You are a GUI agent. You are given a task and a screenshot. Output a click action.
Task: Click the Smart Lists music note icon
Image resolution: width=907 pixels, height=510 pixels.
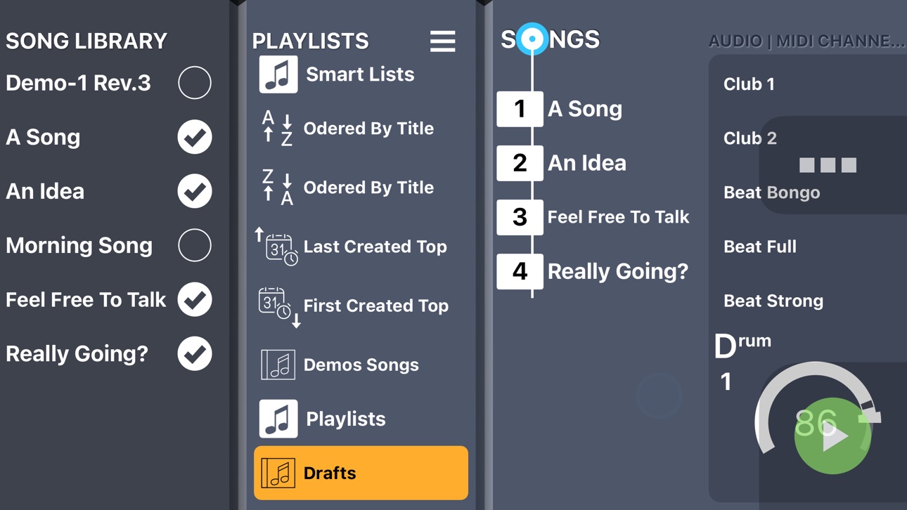click(278, 74)
